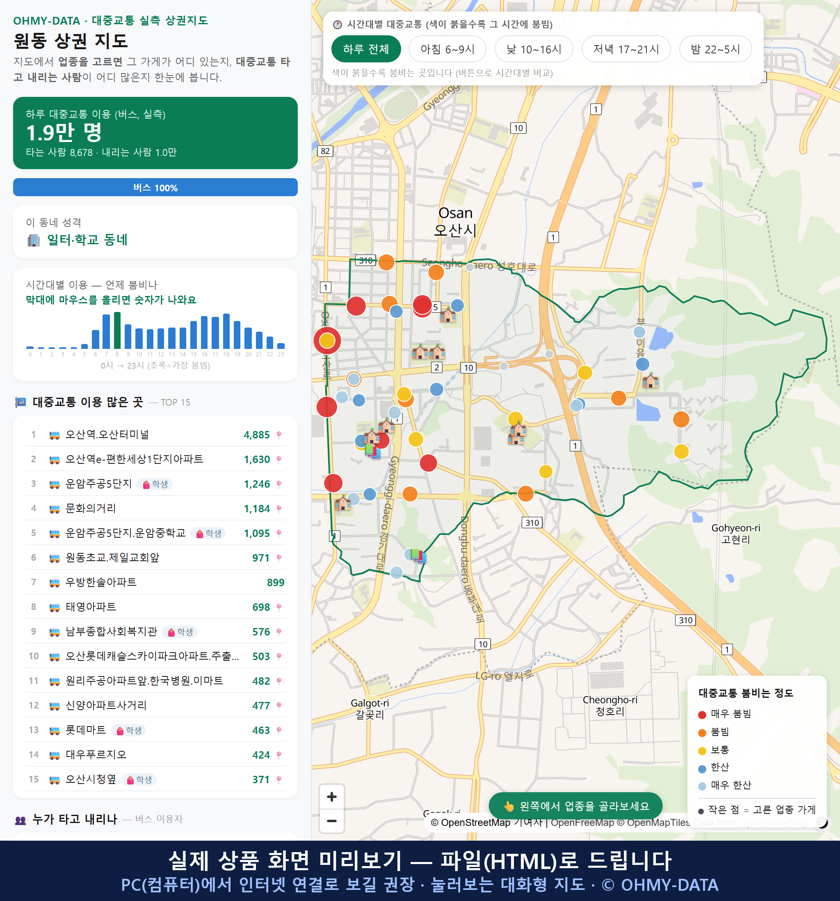The image size is (840, 901).
Task: Click the 18시 bar in hourly chart
Action: tap(226, 331)
